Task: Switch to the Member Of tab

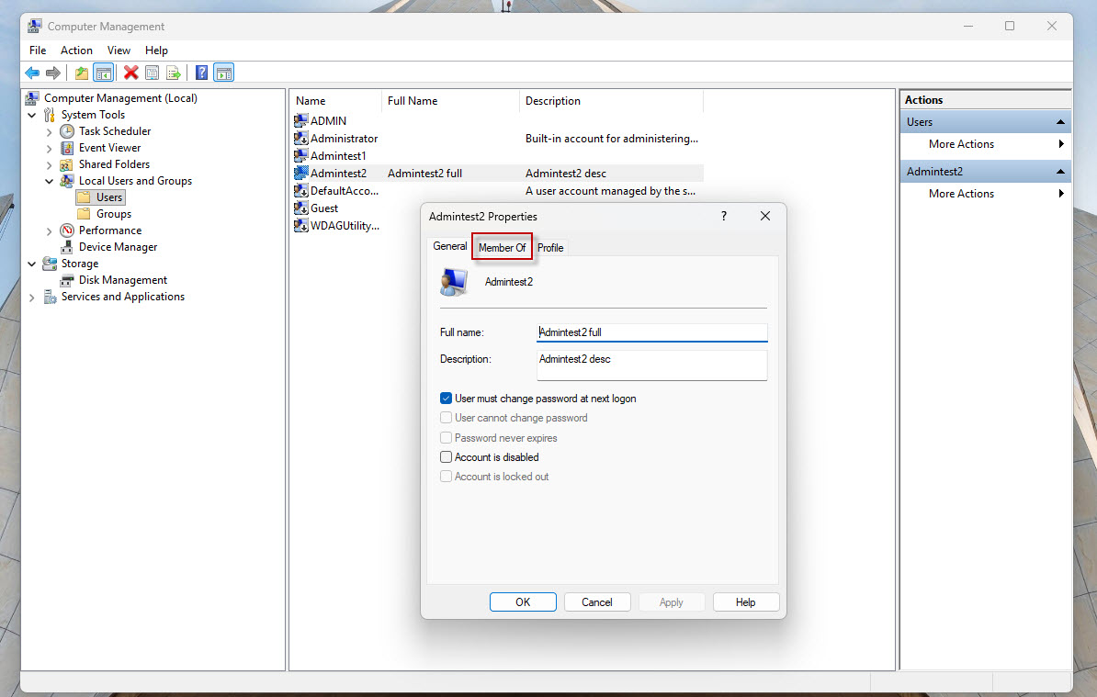Action: tap(503, 247)
